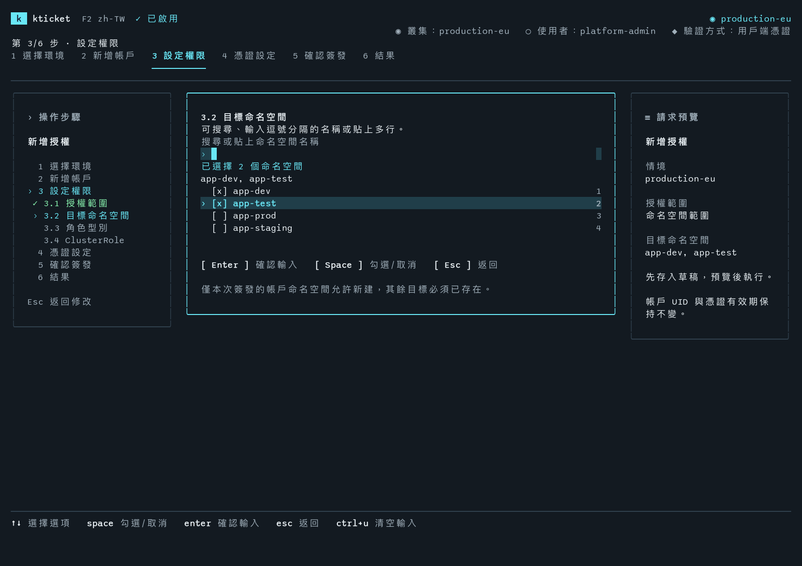This screenshot has width=802, height=566.
Task: Select 3.4 ClusterRole in the steps tree
Action: (84, 240)
